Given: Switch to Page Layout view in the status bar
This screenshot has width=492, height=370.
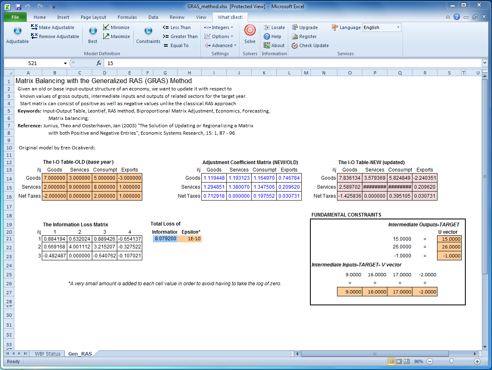Looking at the screenshot, I should [399, 361].
